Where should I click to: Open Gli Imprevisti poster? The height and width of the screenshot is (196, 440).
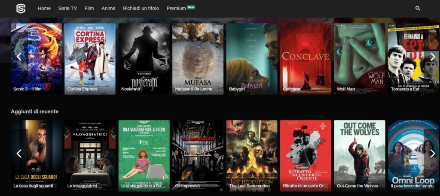[x=198, y=156]
